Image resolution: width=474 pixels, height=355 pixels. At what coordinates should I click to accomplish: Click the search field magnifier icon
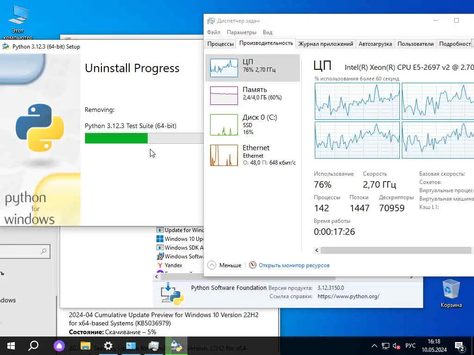pos(44,251)
